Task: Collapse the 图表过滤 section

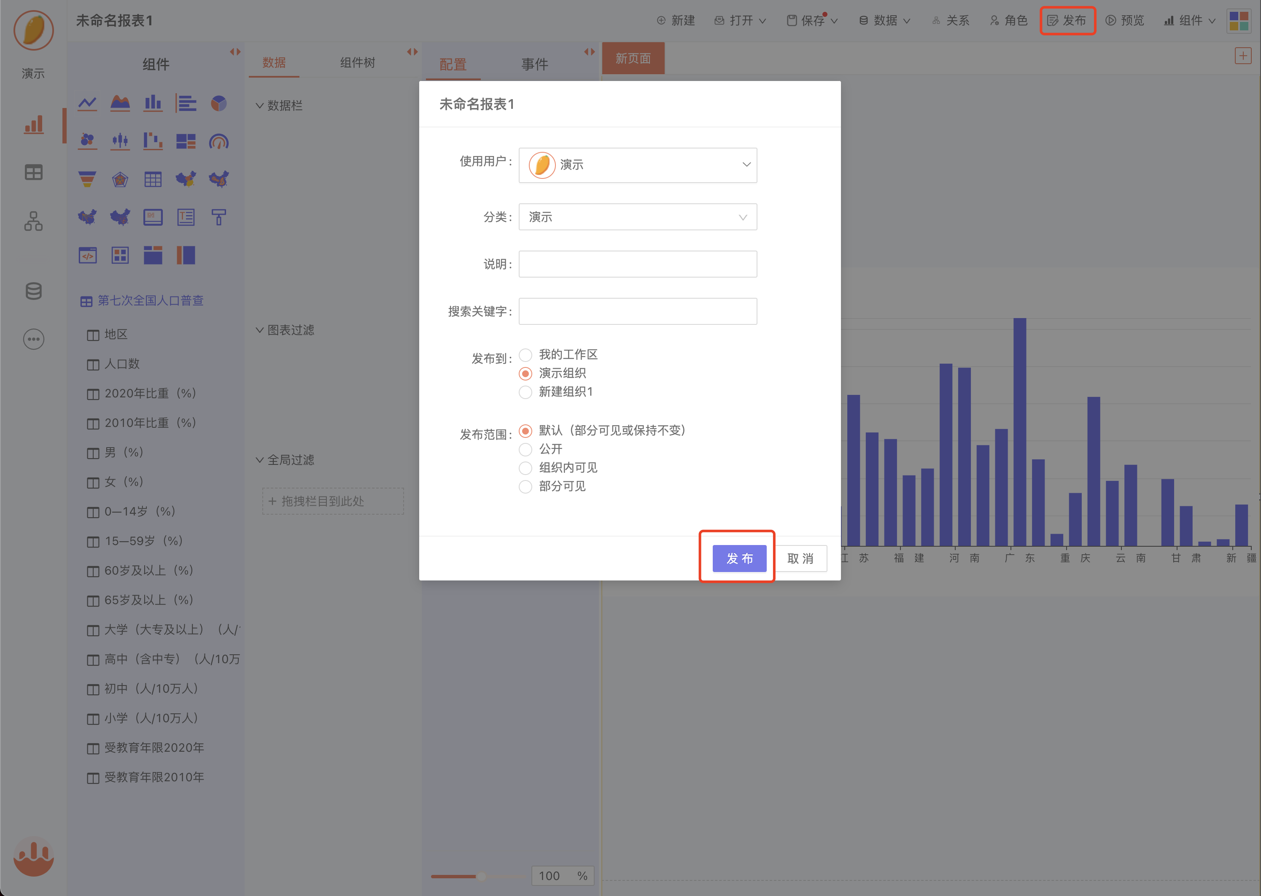Action: (x=259, y=330)
